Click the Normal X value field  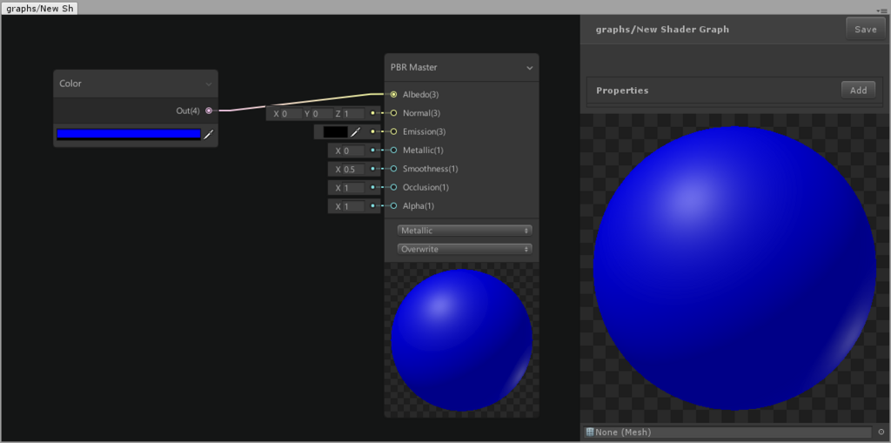(291, 114)
